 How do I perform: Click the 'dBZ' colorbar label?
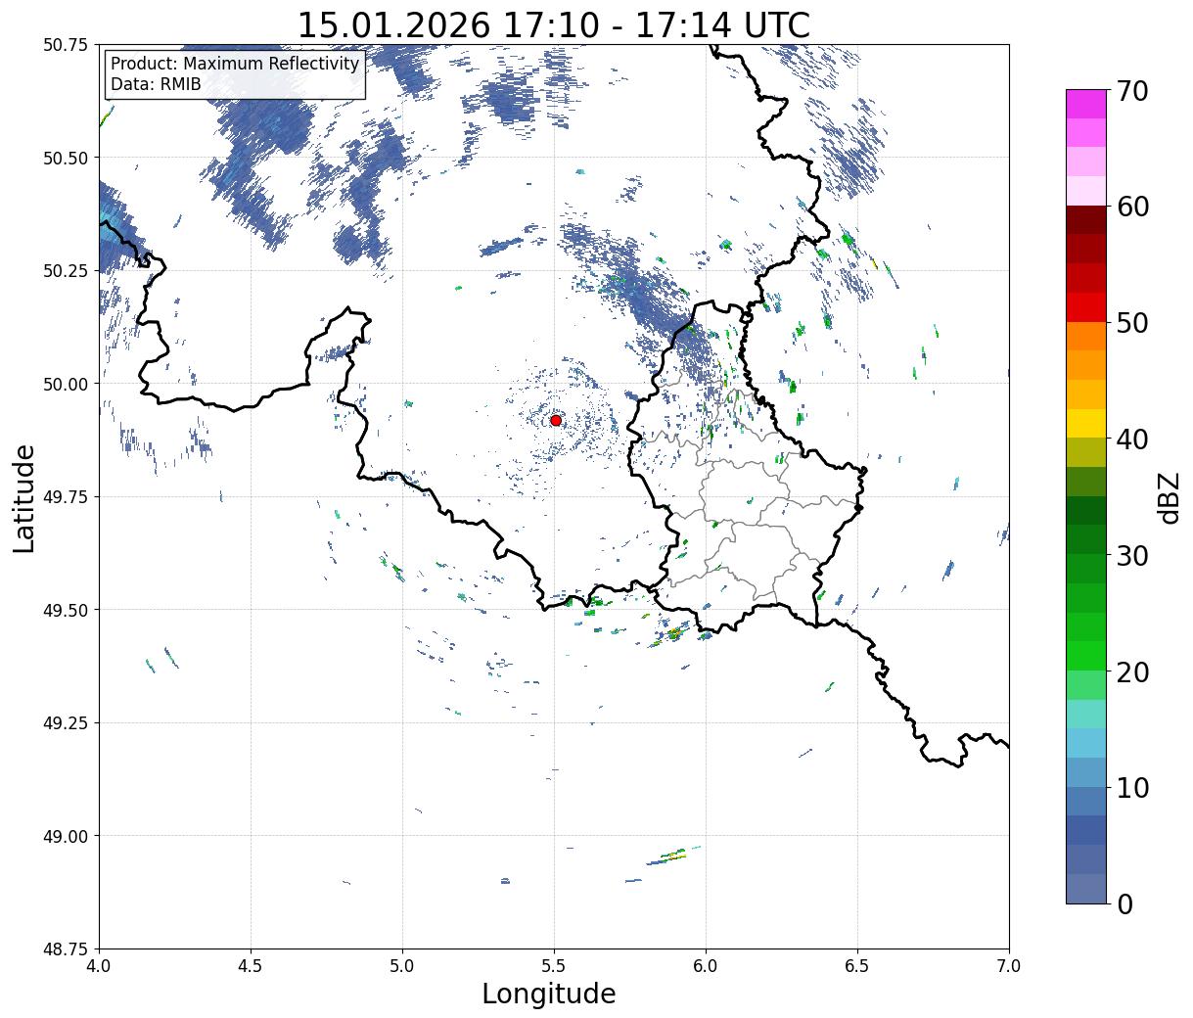pyautogui.click(x=1169, y=496)
